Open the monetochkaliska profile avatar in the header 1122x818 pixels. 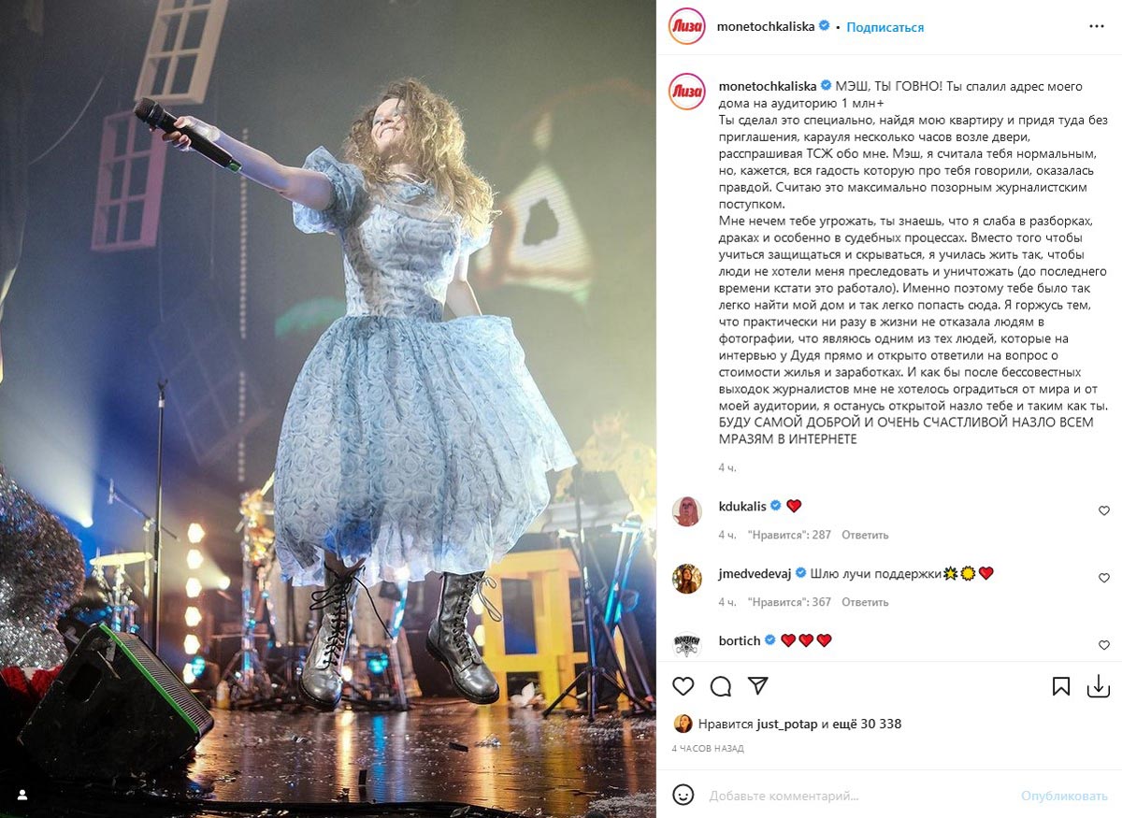pos(687,26)
